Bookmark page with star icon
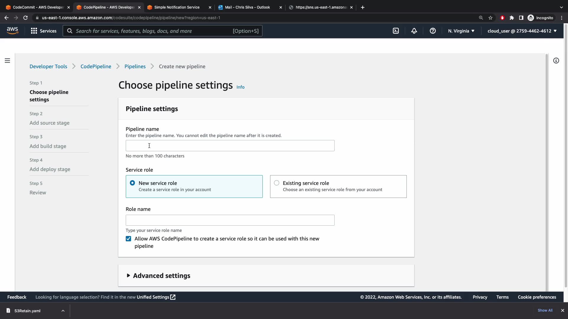Viewport: 568px width, 319px height. [490, 18]
